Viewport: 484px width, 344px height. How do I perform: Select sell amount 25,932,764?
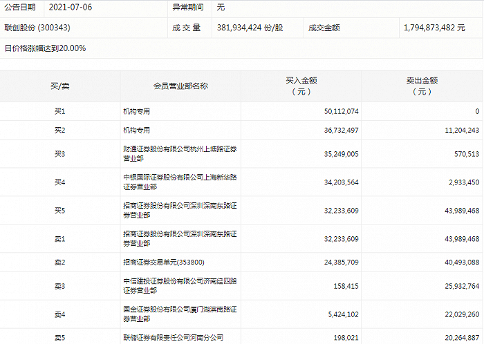[462, 286]
